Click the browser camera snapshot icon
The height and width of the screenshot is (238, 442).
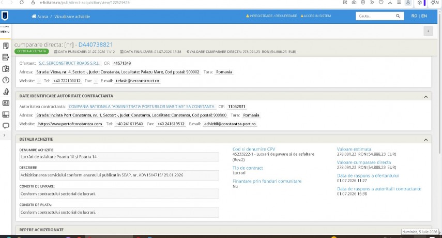354,3
